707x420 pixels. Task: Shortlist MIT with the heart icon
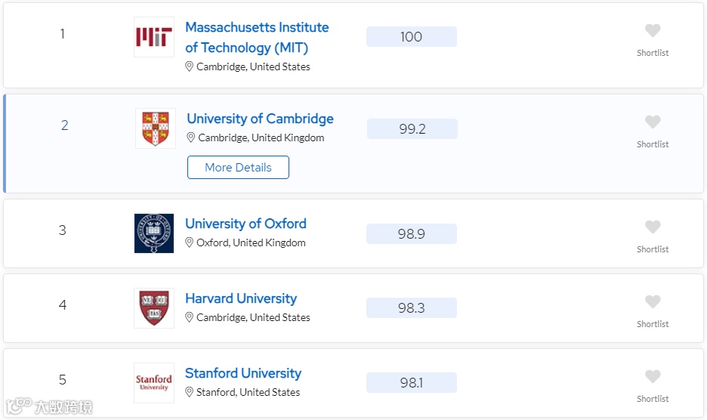(x=653, y=31)
